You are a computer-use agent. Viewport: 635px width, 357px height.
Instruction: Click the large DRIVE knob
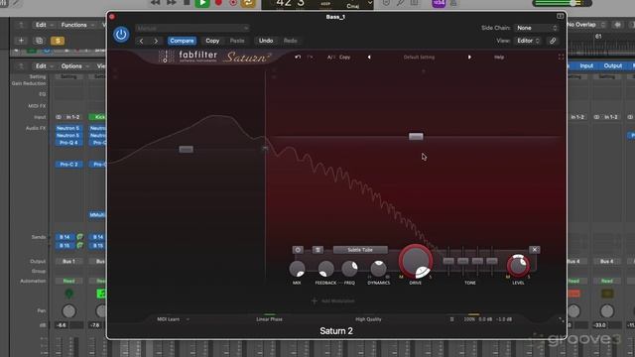(416, 261)
